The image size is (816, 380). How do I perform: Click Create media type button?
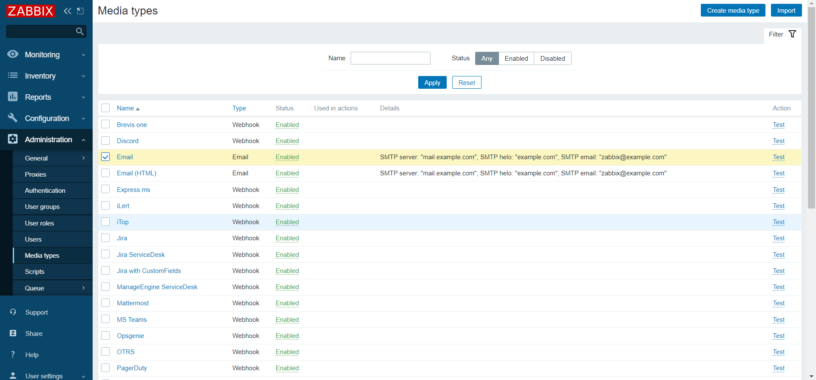coord(733,11)
